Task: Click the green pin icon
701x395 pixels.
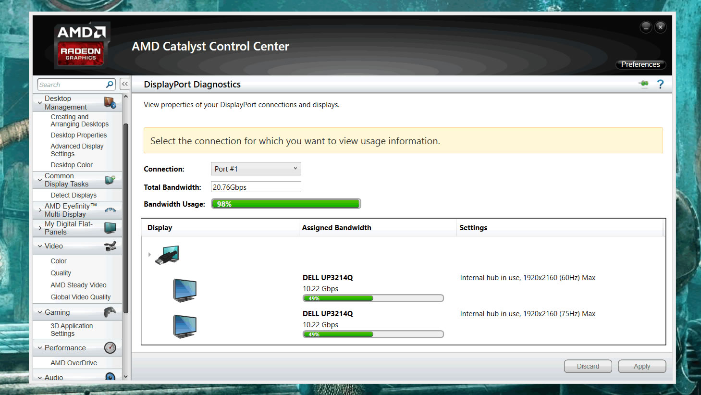Action: pyautogui.click(x=644, y=84)
